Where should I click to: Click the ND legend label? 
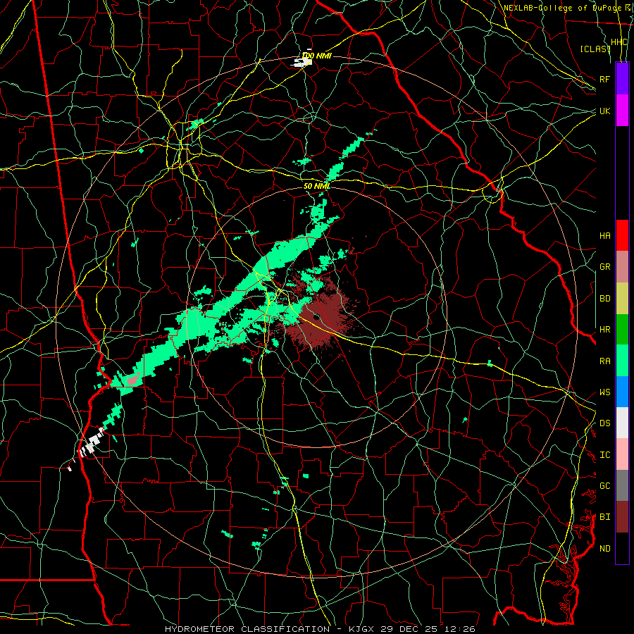604,549
